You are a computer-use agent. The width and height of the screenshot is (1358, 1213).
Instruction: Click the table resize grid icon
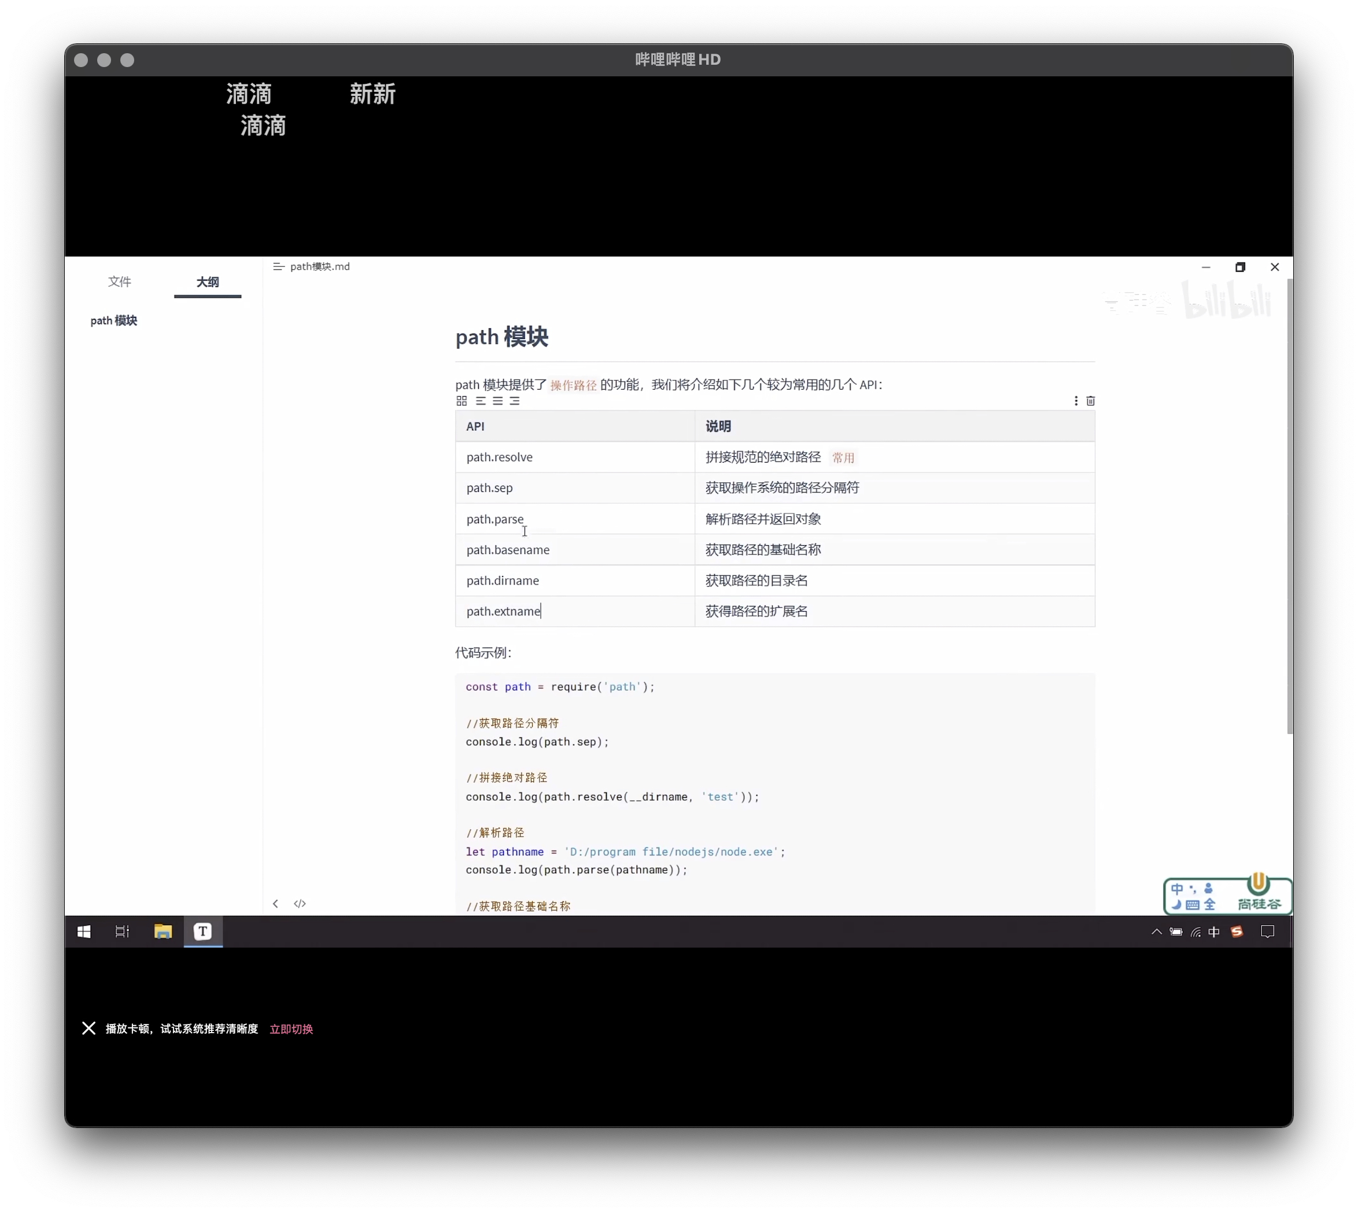tap(462, 401)
